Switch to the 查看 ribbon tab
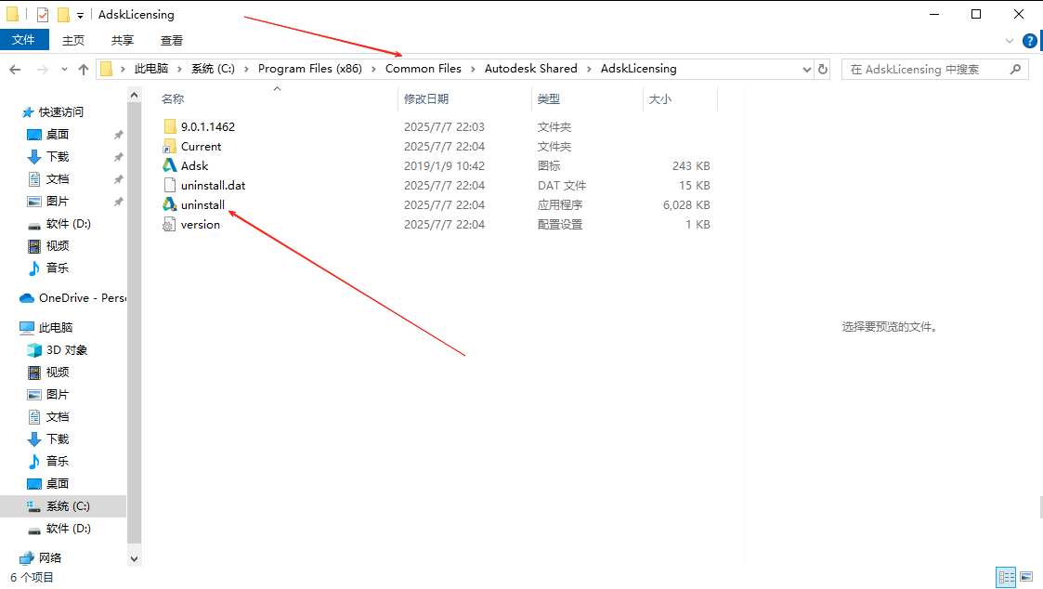Image resolution: width=1043 pixels, height=589 pixels. coord(172,41)
